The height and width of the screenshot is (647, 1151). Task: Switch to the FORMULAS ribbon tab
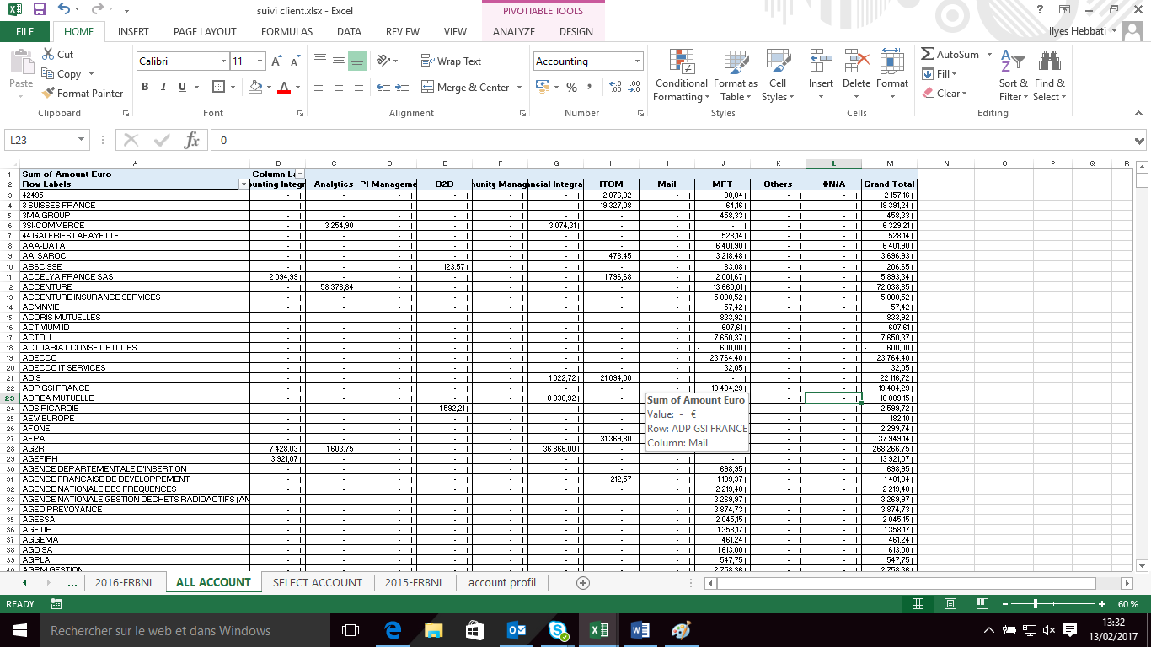286,32
